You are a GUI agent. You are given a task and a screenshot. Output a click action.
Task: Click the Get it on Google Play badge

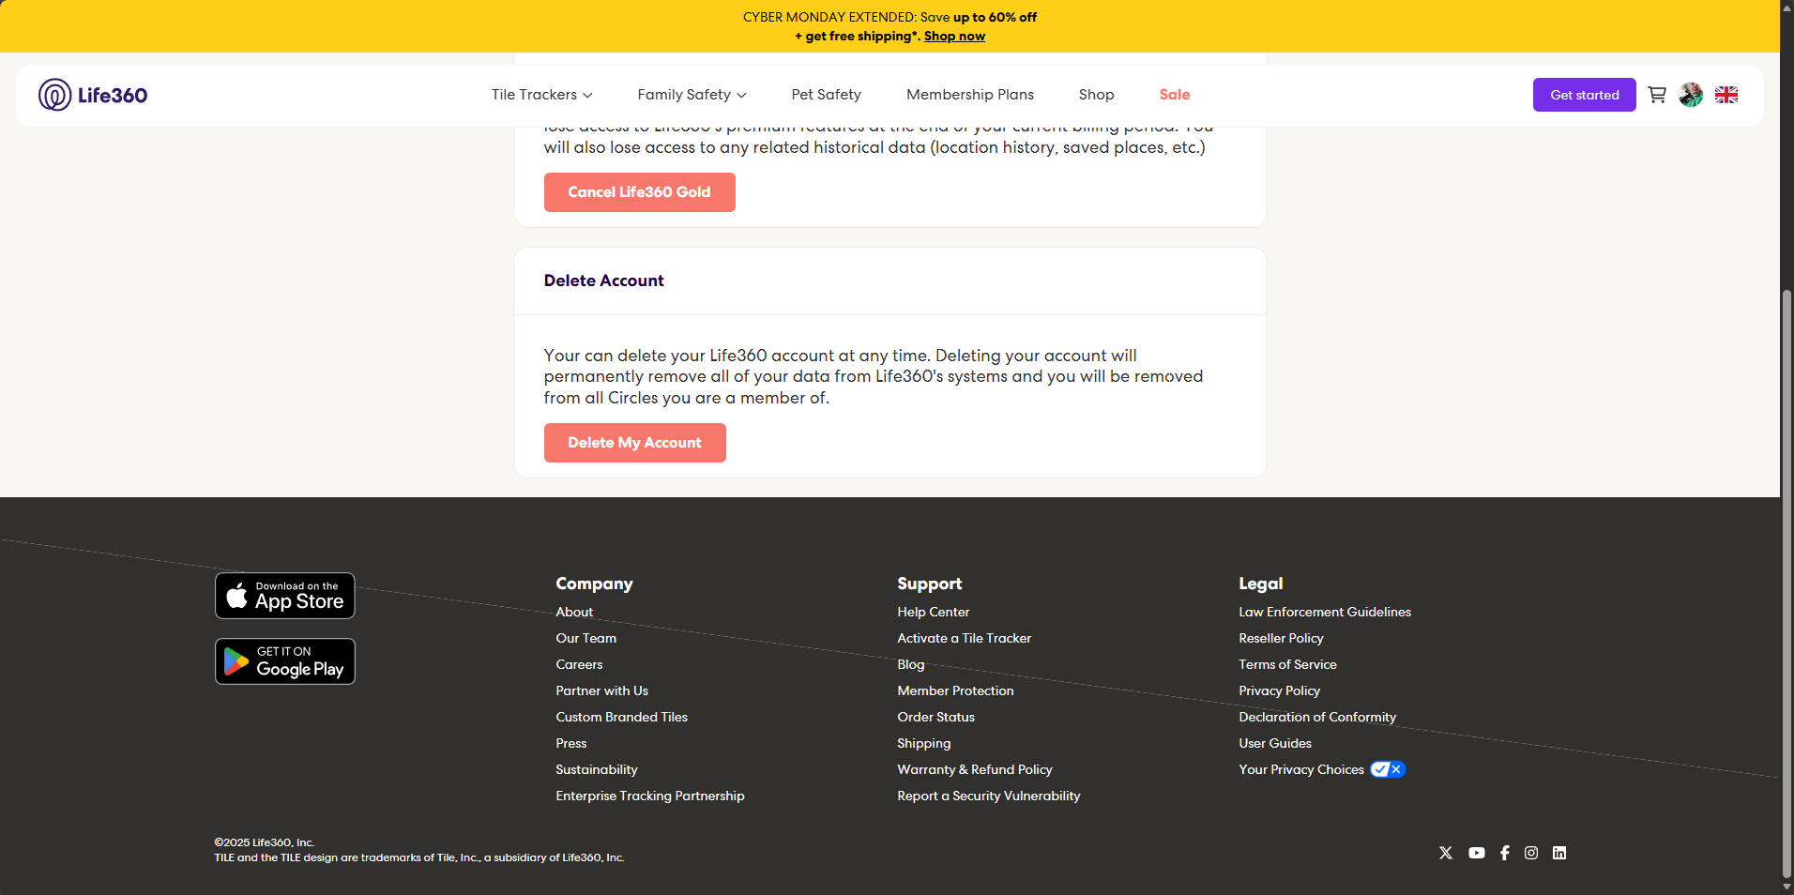tap(285, 661)
